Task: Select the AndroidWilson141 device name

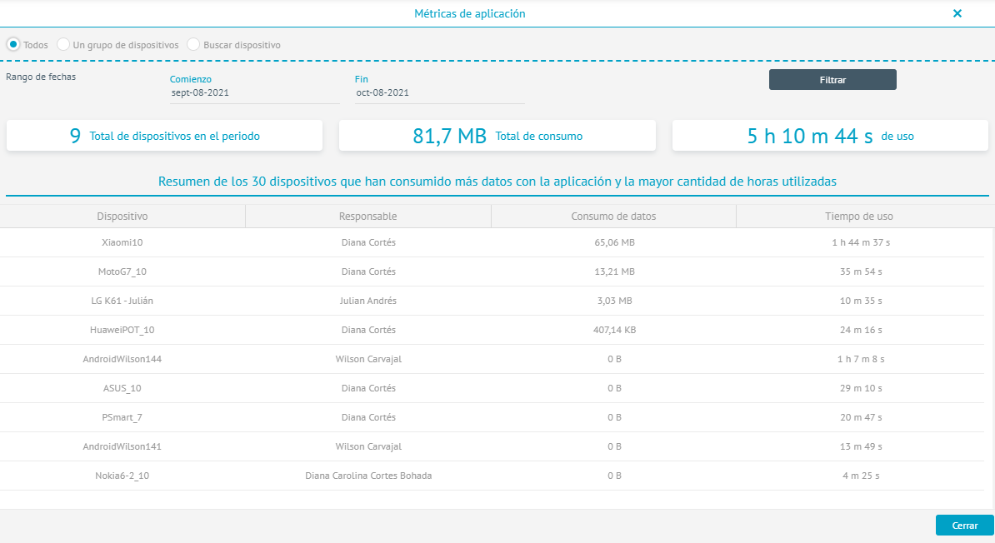Action: click(x=122, y=446)
